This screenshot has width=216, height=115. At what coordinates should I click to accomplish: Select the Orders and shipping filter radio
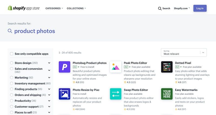click(x=12, y=95)
